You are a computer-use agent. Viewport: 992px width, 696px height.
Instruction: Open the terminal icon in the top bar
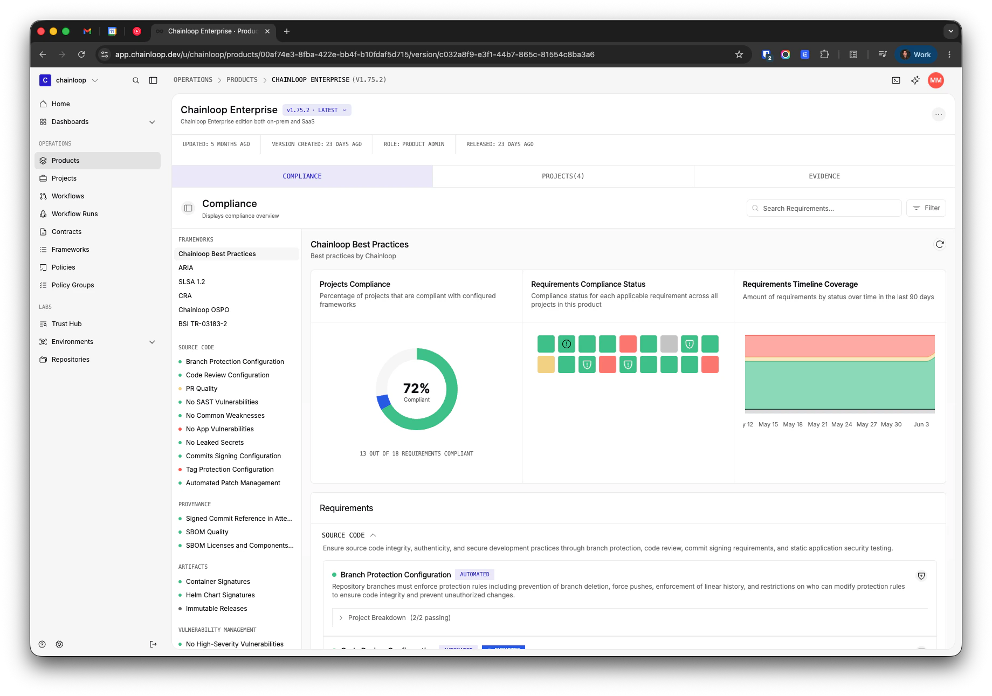pos(896,80)
